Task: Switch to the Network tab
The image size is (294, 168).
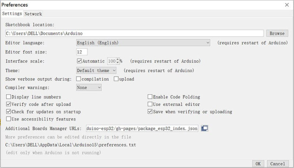Action: pyautogui.click(x=33, y=14)
